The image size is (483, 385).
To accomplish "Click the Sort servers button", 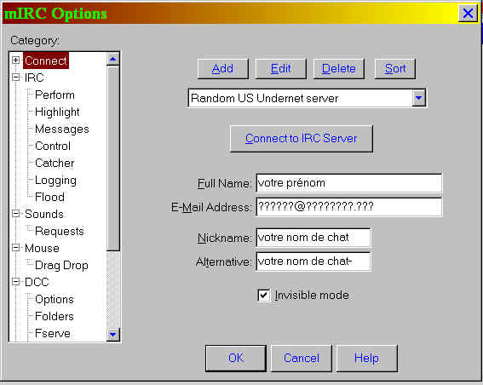I will (x=395, y=69).
